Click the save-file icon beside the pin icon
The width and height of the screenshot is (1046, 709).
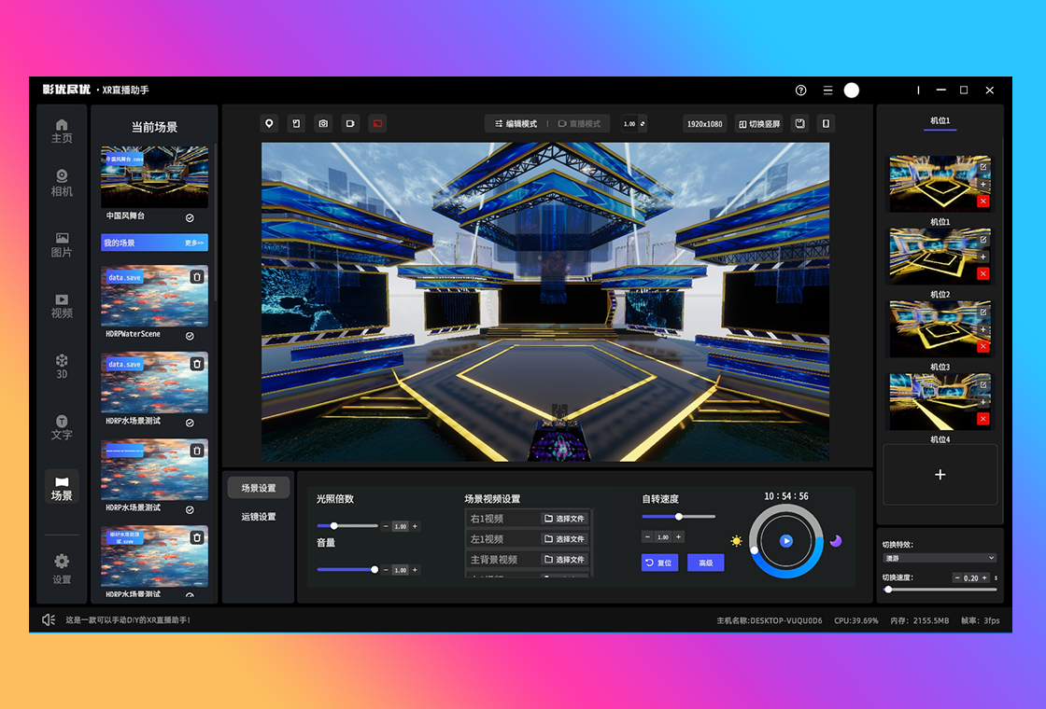296,123
